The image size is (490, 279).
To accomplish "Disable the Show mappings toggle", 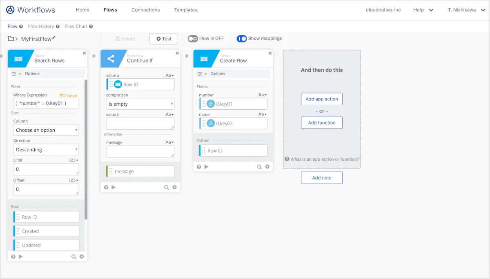I will 242,39.
